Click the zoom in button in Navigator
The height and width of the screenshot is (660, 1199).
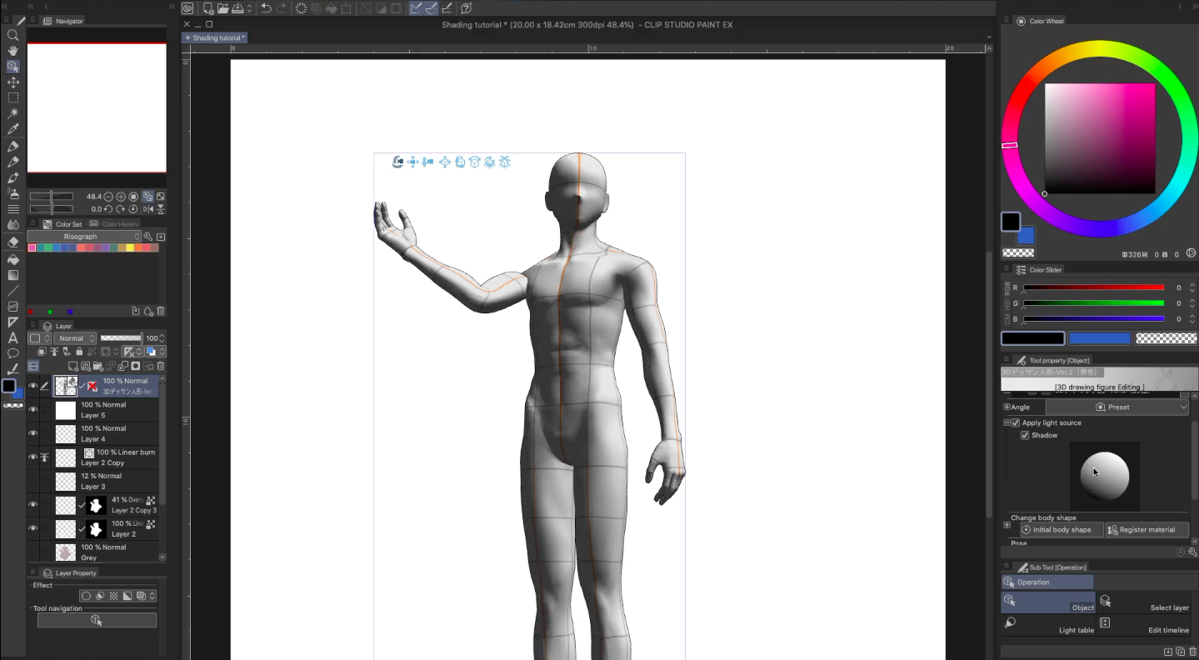(121, 197)
